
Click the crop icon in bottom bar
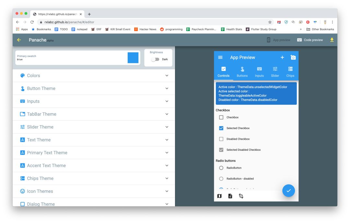tap(241, 196)
